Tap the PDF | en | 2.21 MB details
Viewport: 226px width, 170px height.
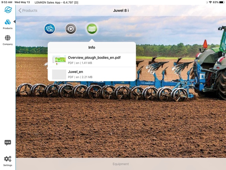[80, 77]
